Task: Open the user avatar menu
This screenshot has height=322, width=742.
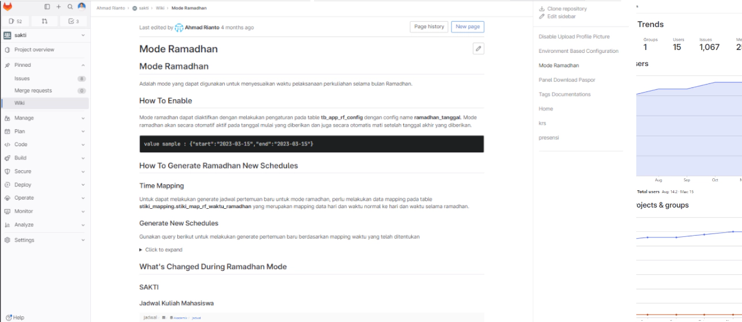Action: point(82,7)
